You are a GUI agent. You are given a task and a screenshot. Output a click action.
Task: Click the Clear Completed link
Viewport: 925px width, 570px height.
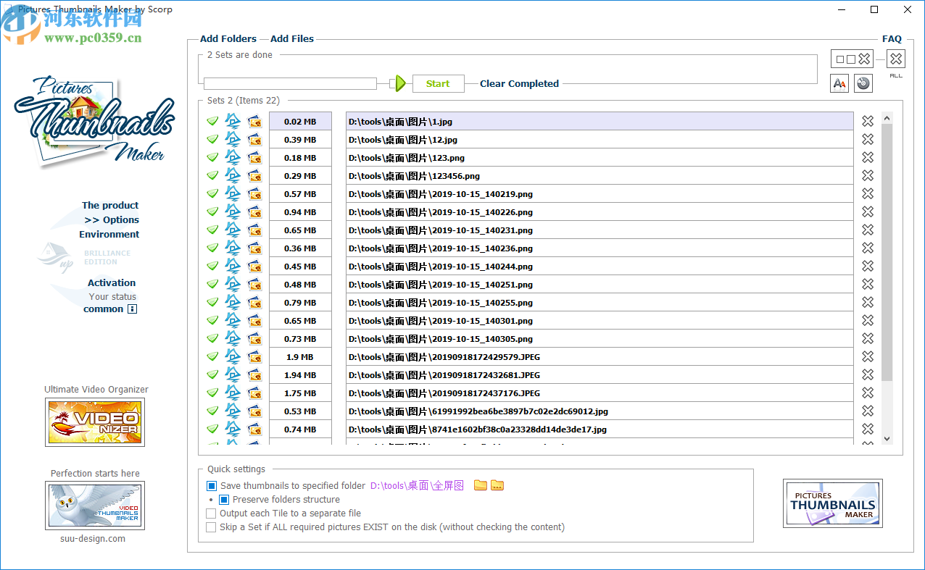pyautogui.click(x=519, y=84)
